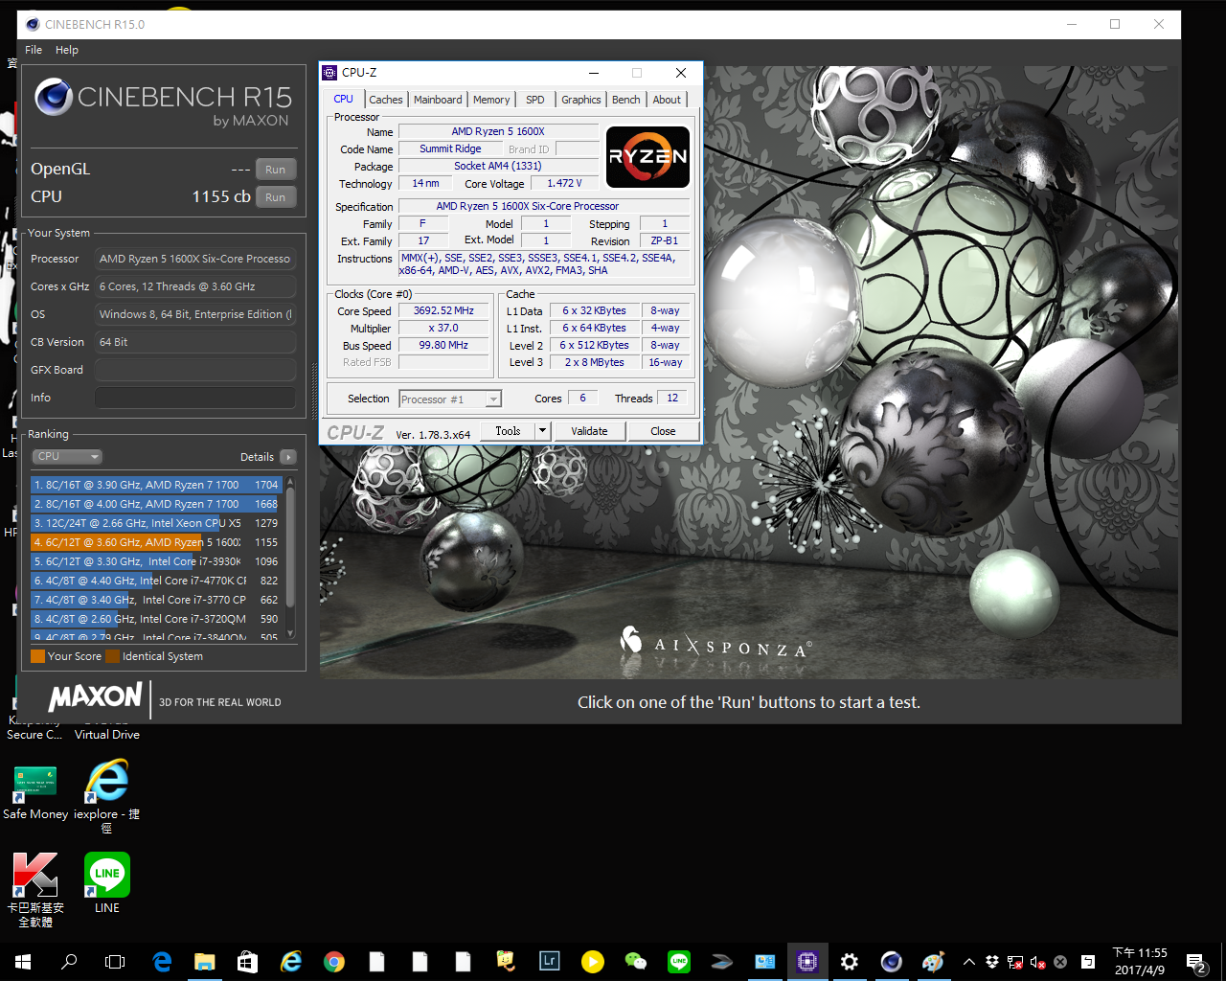Open Settings gear in the taskbar
Viewport: 1226px width, 981px height.
(850, 962)
